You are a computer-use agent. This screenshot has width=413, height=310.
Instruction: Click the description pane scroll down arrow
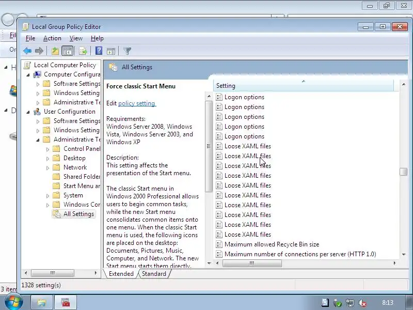click(x=209, y=263)
